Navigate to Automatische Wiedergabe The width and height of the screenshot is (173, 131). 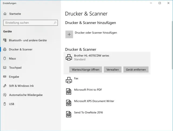click(x=26, y=95)
